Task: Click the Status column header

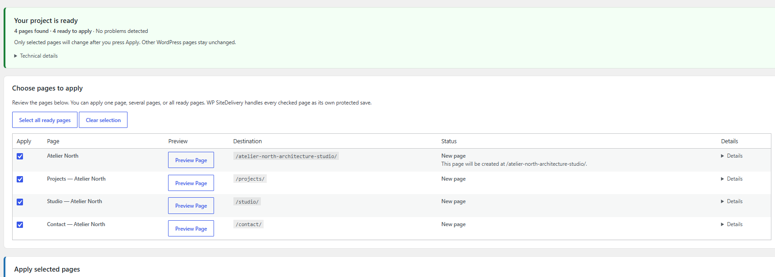Action: click(x=449, y=141)
